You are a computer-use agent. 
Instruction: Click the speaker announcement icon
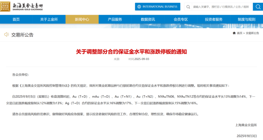click(x=6, y=35)
